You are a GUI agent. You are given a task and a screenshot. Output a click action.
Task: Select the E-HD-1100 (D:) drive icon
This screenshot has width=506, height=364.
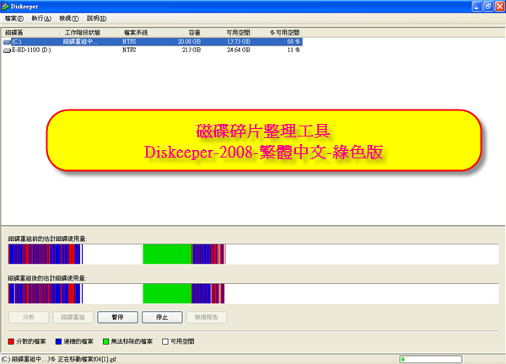tap(8, 50)
